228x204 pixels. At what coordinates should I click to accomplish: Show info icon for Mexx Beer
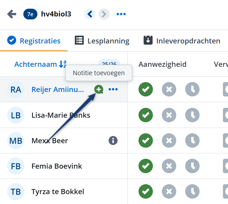point(113,140)
